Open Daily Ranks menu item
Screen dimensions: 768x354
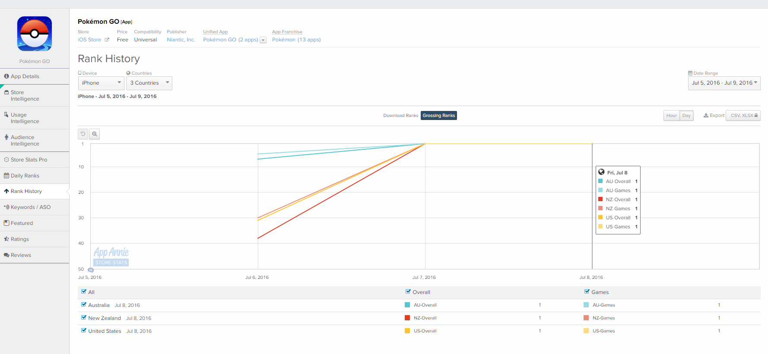(x=35, y=176)
